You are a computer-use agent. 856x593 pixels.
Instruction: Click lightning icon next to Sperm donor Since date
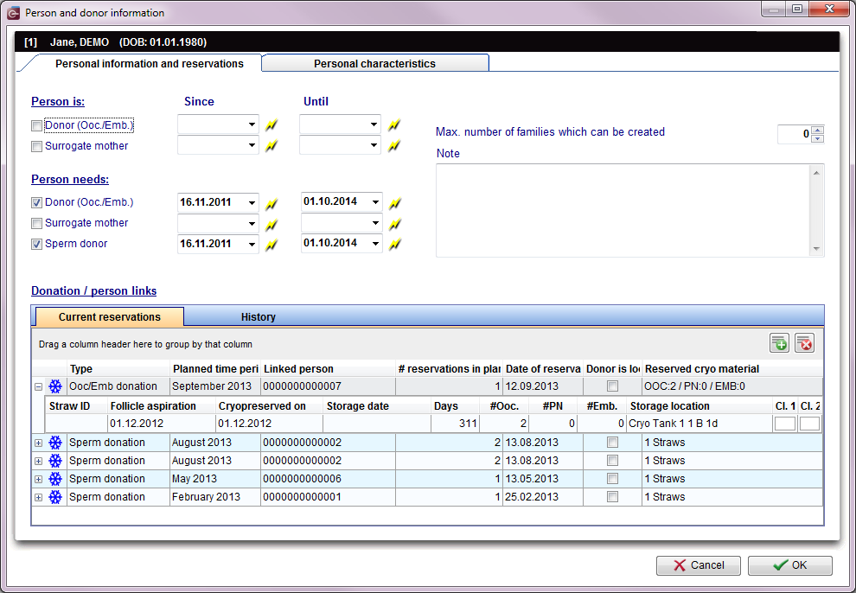(271, 245)
